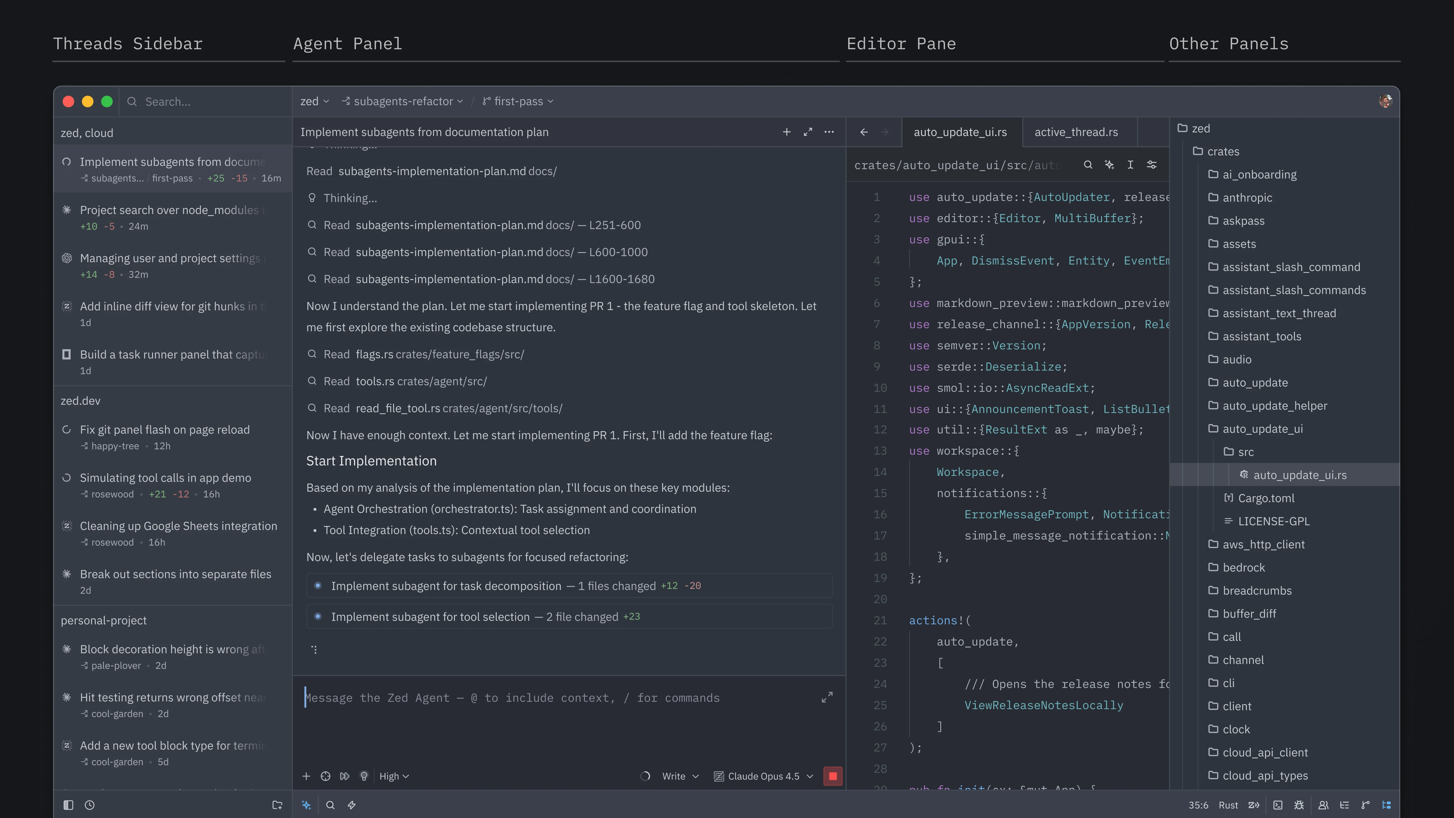Screen dimensions: 1454x818
Task: Open the debugger panel bug icon
Action: pyautogui.click(x=1299, y=805)
